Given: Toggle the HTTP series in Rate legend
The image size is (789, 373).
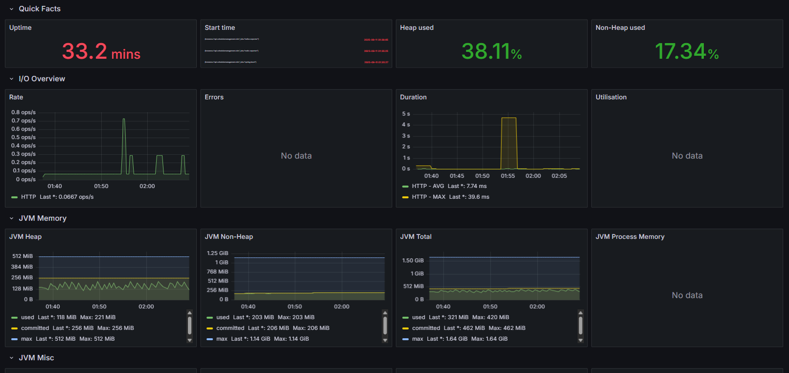Looking at the screenshot, I should click(x=28, y=197).
